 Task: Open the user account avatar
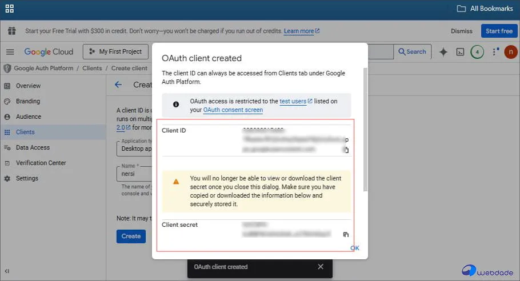point(510,52)
